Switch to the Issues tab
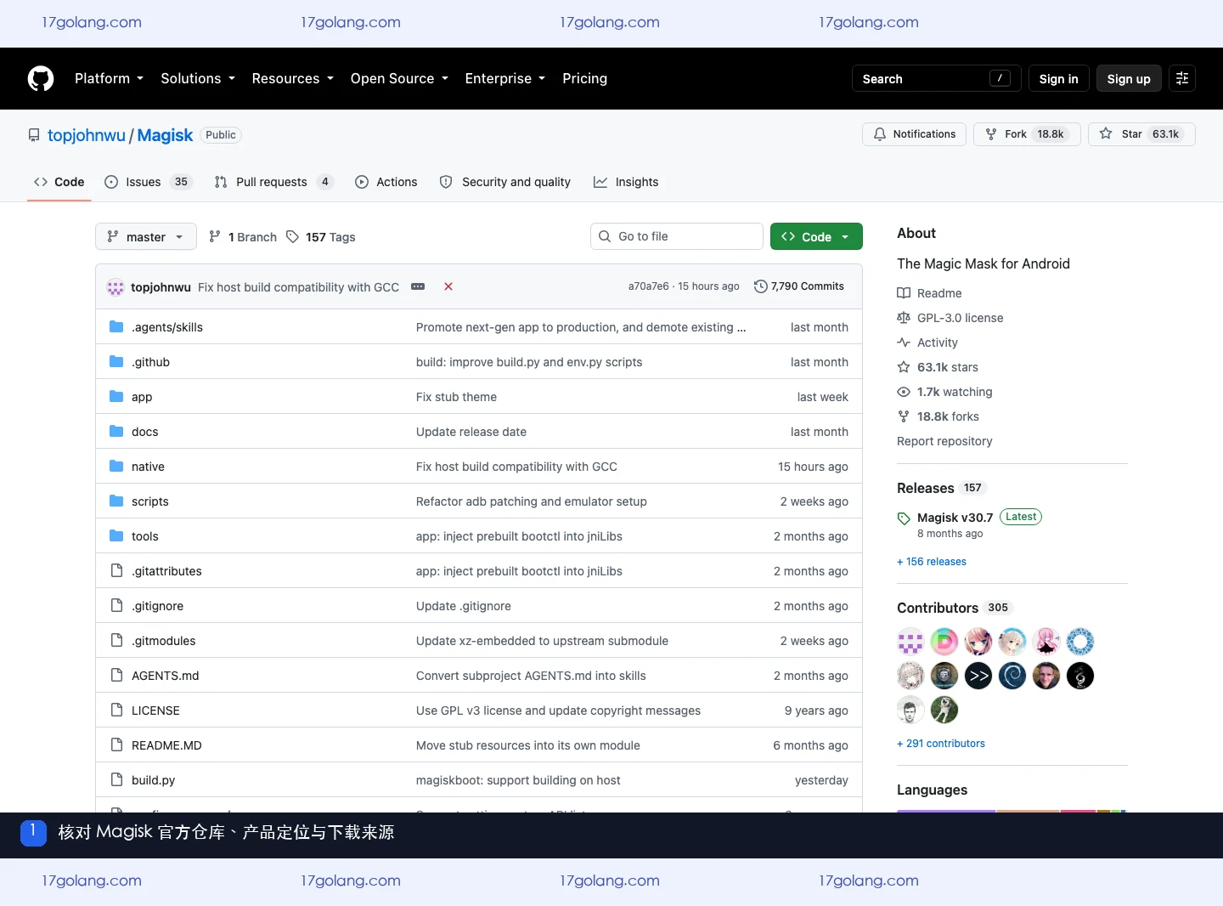The height and width of the screenshot is (906, 1223). (149, 182)
